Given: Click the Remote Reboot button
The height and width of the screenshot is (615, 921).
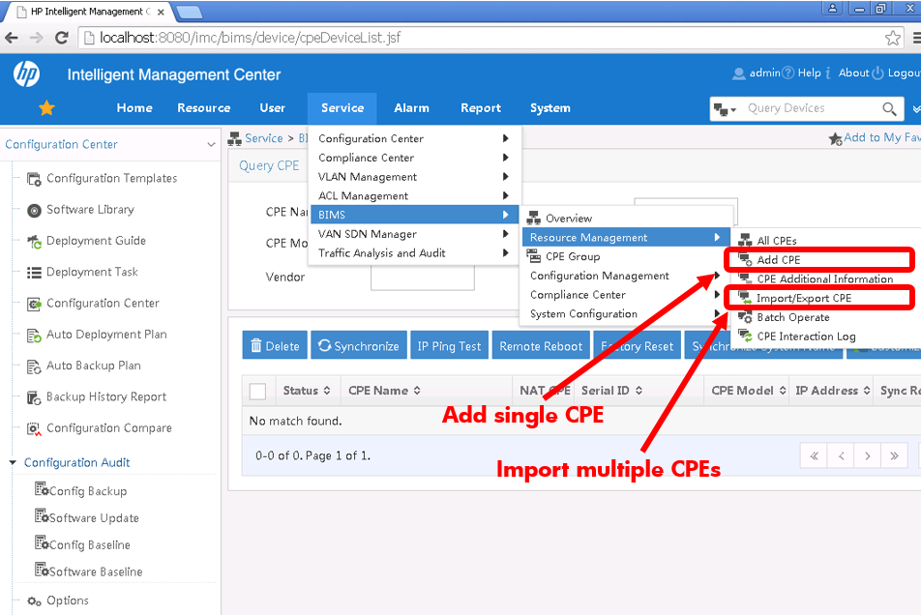Looking at the screenshot, I should point(541,346).
